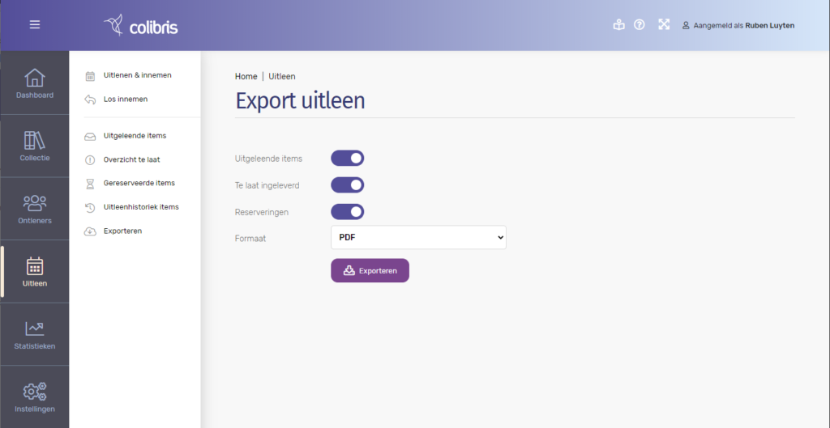Image resolution: width=830 pixels, height=428 pixels.
Task: Click the Instellingen label in sidebar
Action: tap(35, 409)
